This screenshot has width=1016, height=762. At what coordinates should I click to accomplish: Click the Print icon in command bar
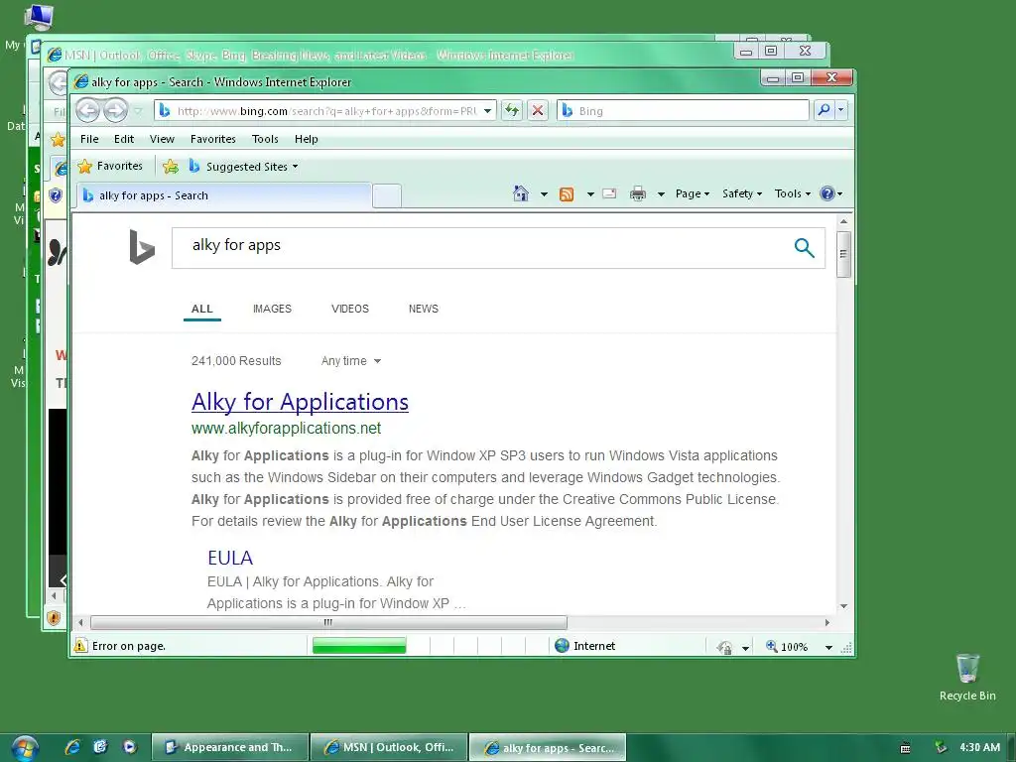pos(638,193)
